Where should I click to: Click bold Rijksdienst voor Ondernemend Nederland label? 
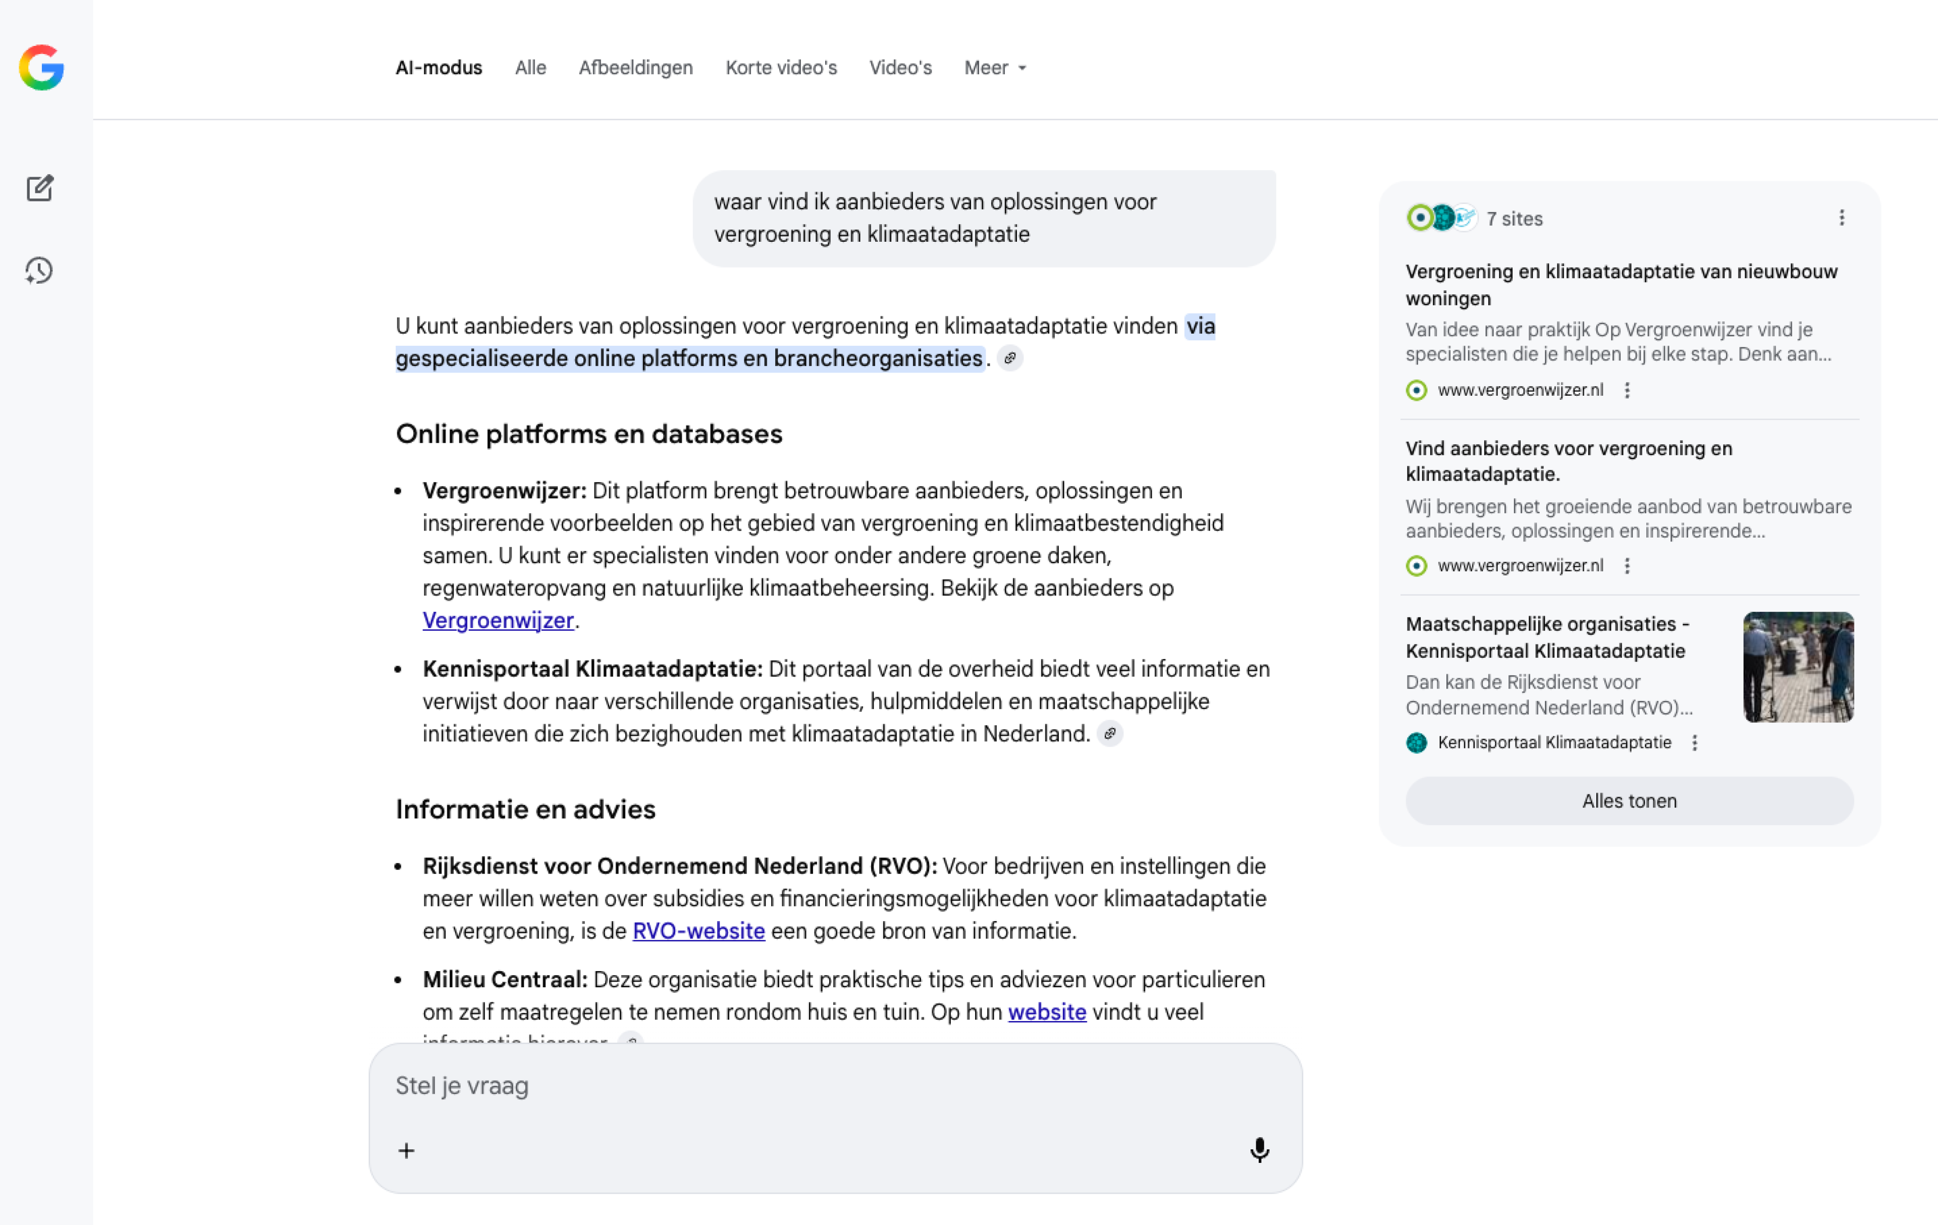680,866
